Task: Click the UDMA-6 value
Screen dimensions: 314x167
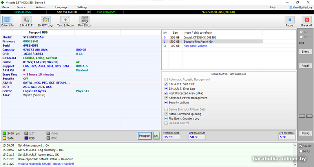Action: point(82,66)
